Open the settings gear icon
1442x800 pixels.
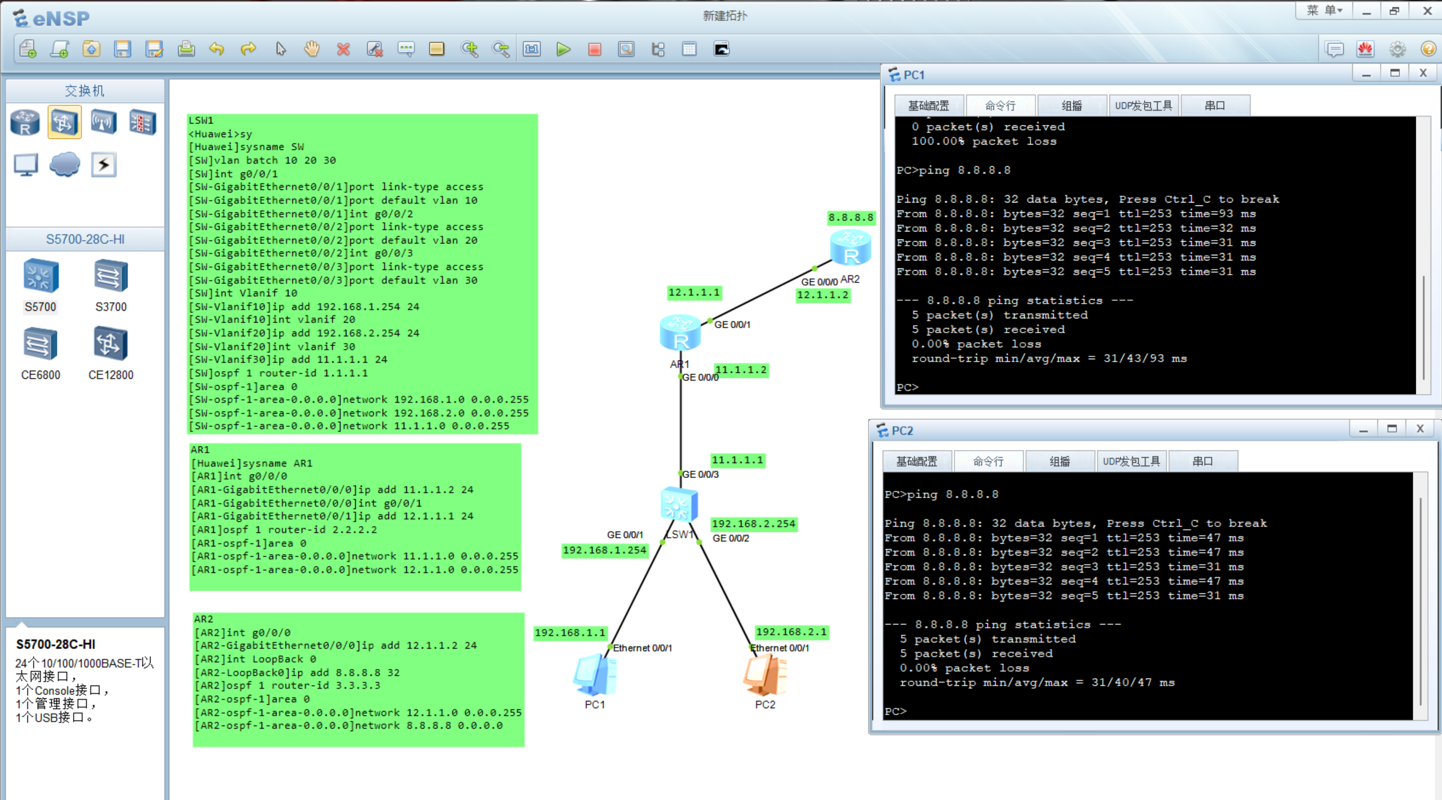click(1397, 49)
